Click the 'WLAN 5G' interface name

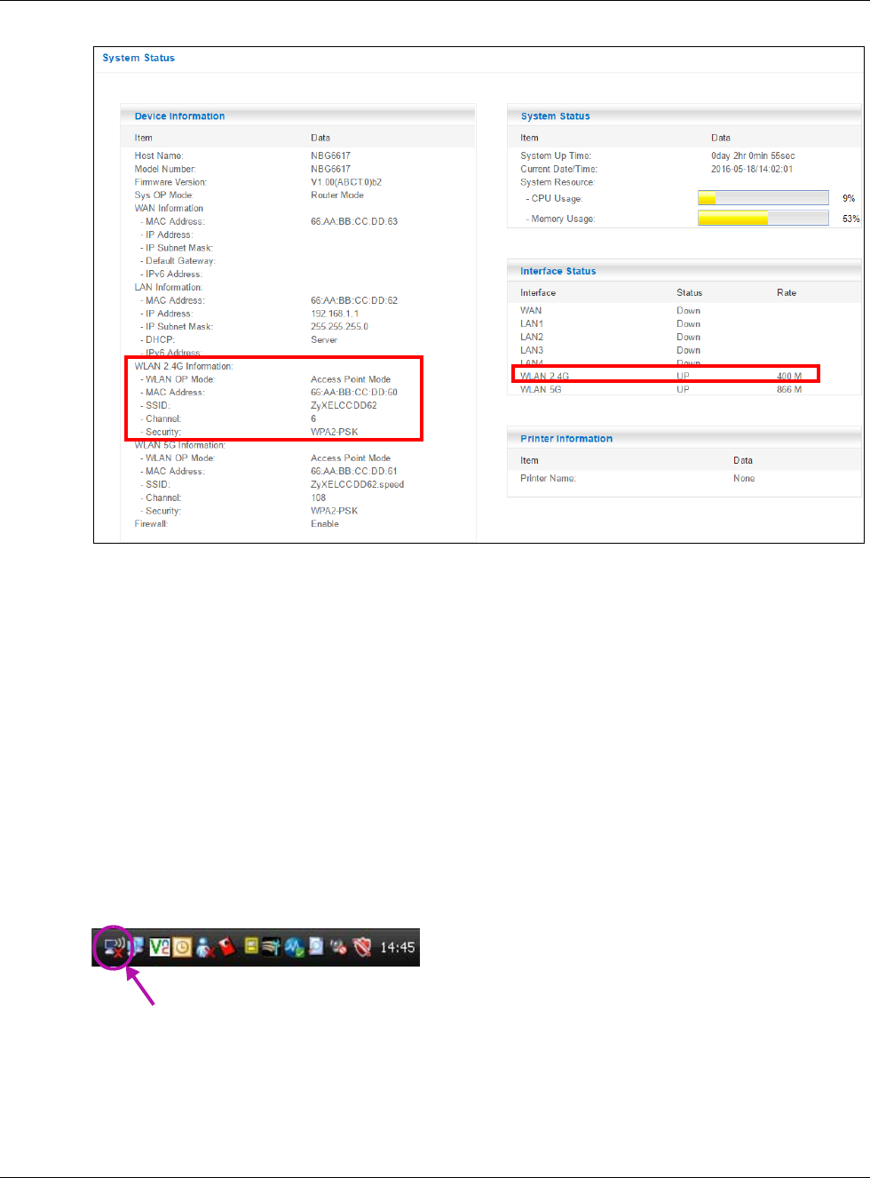(x=541, y=389)
